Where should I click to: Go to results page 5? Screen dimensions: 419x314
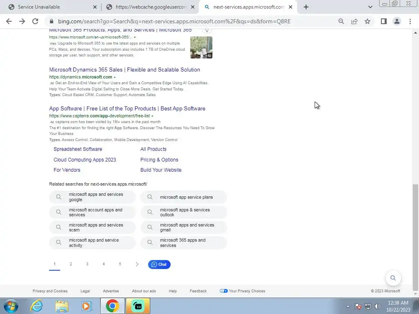point(120,264)
